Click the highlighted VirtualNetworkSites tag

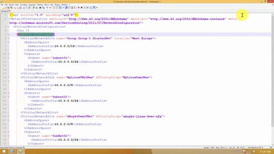(36, 34)
